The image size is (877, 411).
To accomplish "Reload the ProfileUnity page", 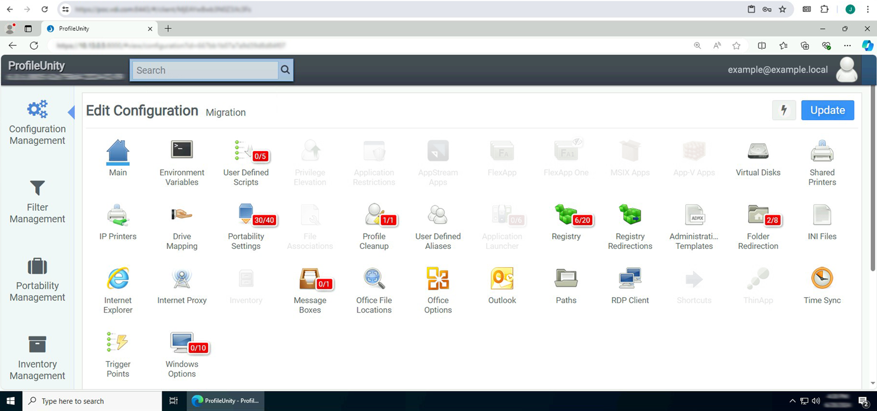I will pyautogui.click(x=34, y=45).
